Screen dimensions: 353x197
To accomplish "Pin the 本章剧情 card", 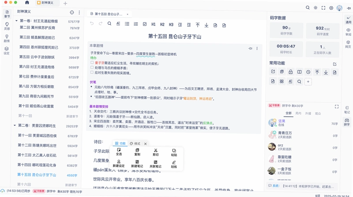I will [x=250, y=48].
